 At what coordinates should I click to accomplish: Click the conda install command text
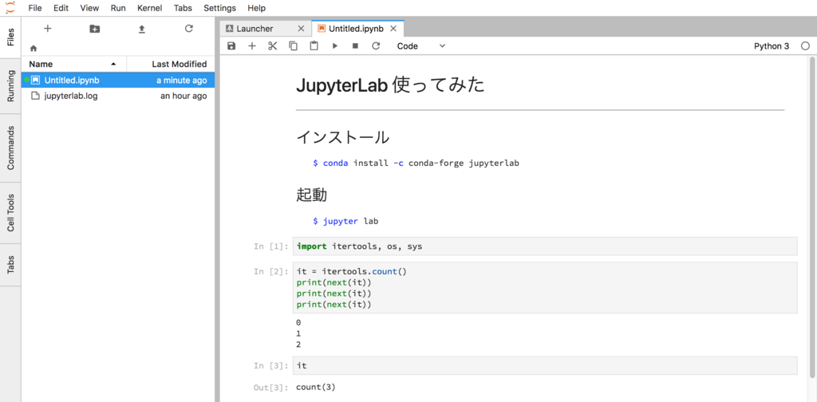416,163
